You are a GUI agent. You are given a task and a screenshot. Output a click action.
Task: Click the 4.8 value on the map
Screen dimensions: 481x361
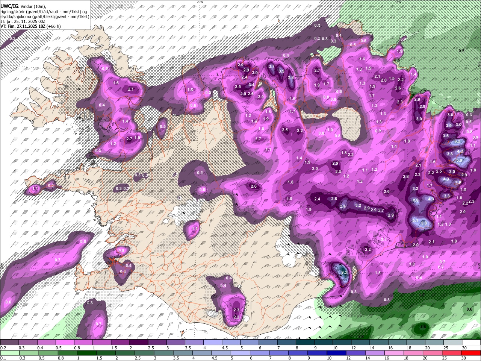point(416,200)
